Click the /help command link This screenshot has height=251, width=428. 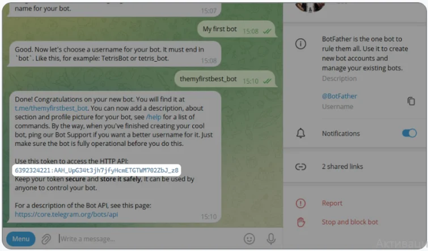[154, 117]
